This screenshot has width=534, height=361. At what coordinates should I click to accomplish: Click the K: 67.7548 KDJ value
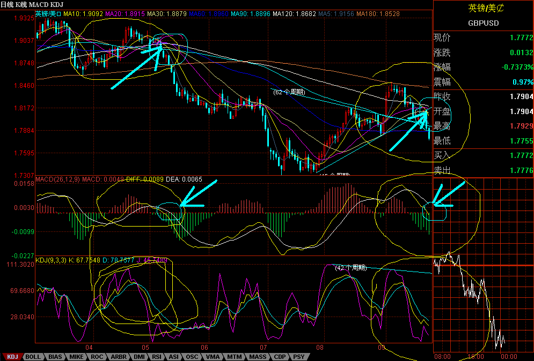pos(84,260)
